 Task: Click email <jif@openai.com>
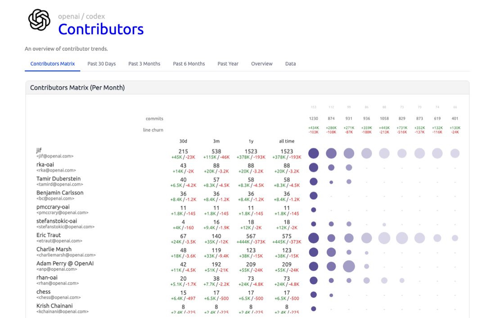[55, 156]
